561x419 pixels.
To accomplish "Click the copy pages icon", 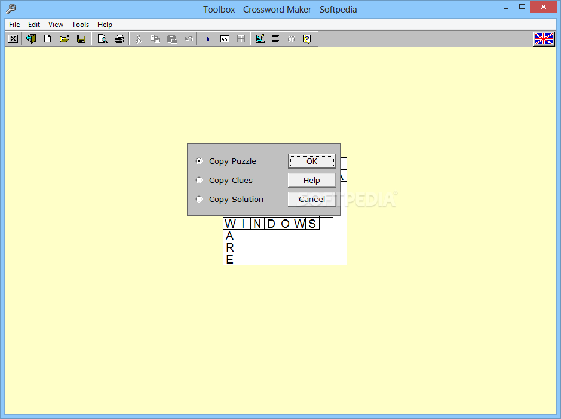I will pyautogui.click(x=155, y=39).
